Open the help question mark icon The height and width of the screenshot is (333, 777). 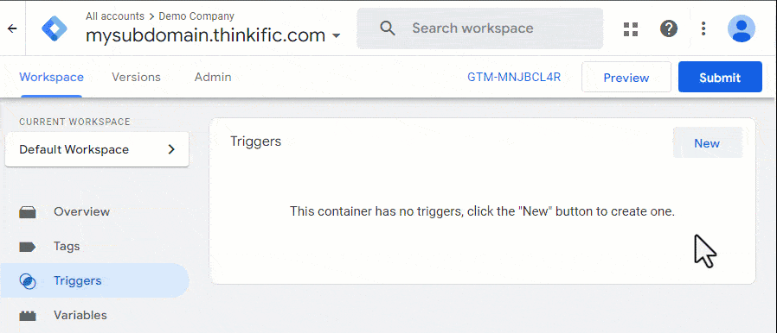coord(669,28)
